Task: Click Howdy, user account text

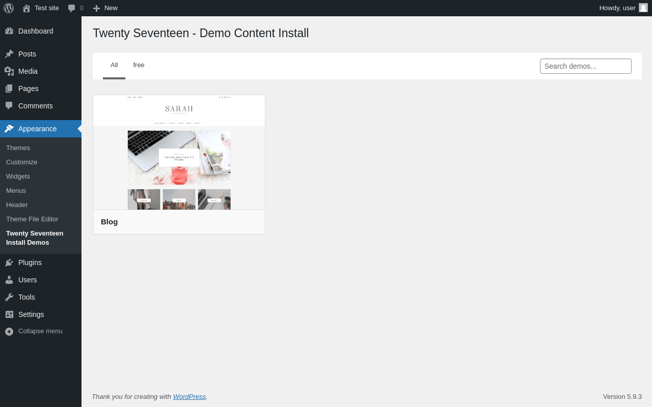Action: tap(617, 8)
